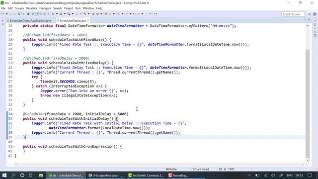Open the Project menu
Screen dimensions: 318x179
point(69,8)
